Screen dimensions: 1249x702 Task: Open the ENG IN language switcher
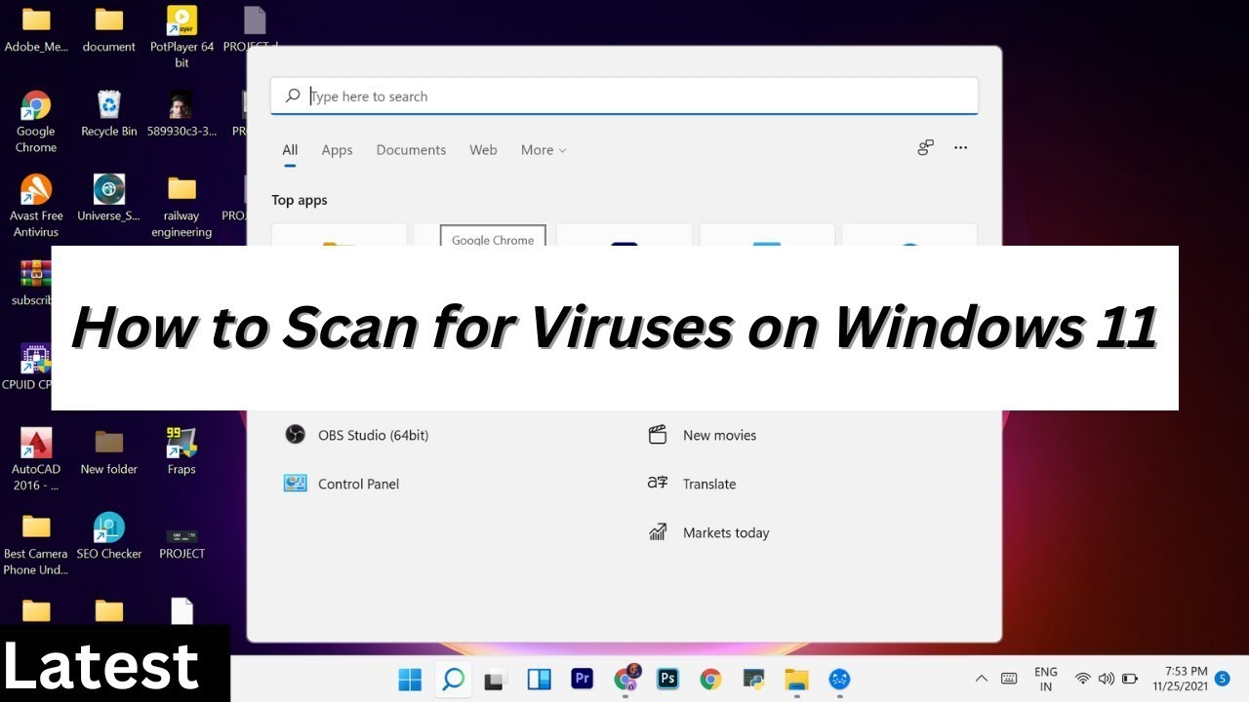[1046, 679]
